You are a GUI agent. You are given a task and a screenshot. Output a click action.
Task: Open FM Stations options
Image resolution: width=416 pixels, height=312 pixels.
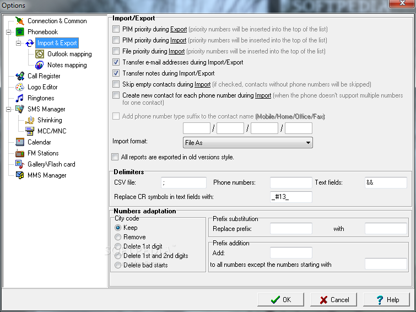click(x=43, y=153)
